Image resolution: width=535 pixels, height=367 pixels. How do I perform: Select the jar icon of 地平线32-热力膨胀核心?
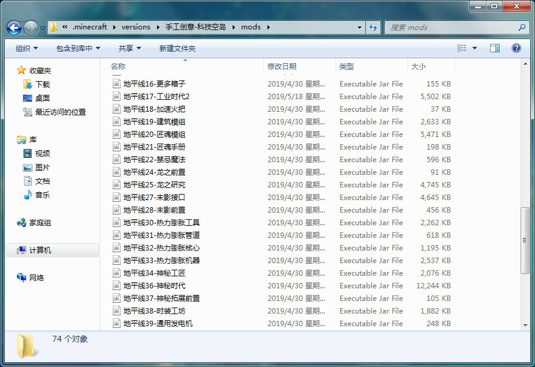click(116, 247)
